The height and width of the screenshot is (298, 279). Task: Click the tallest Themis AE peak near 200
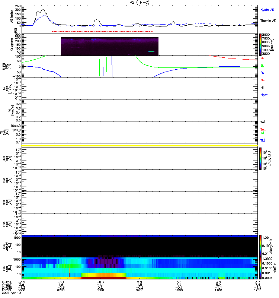point(43,10)
